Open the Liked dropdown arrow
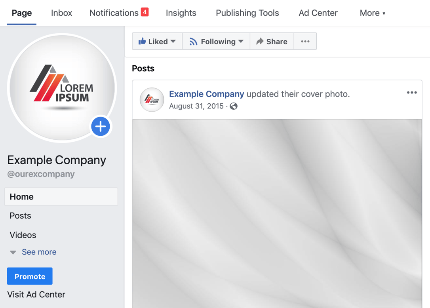Image resolution: width=430 pixels, height=308 pixels. coord(173,41)
